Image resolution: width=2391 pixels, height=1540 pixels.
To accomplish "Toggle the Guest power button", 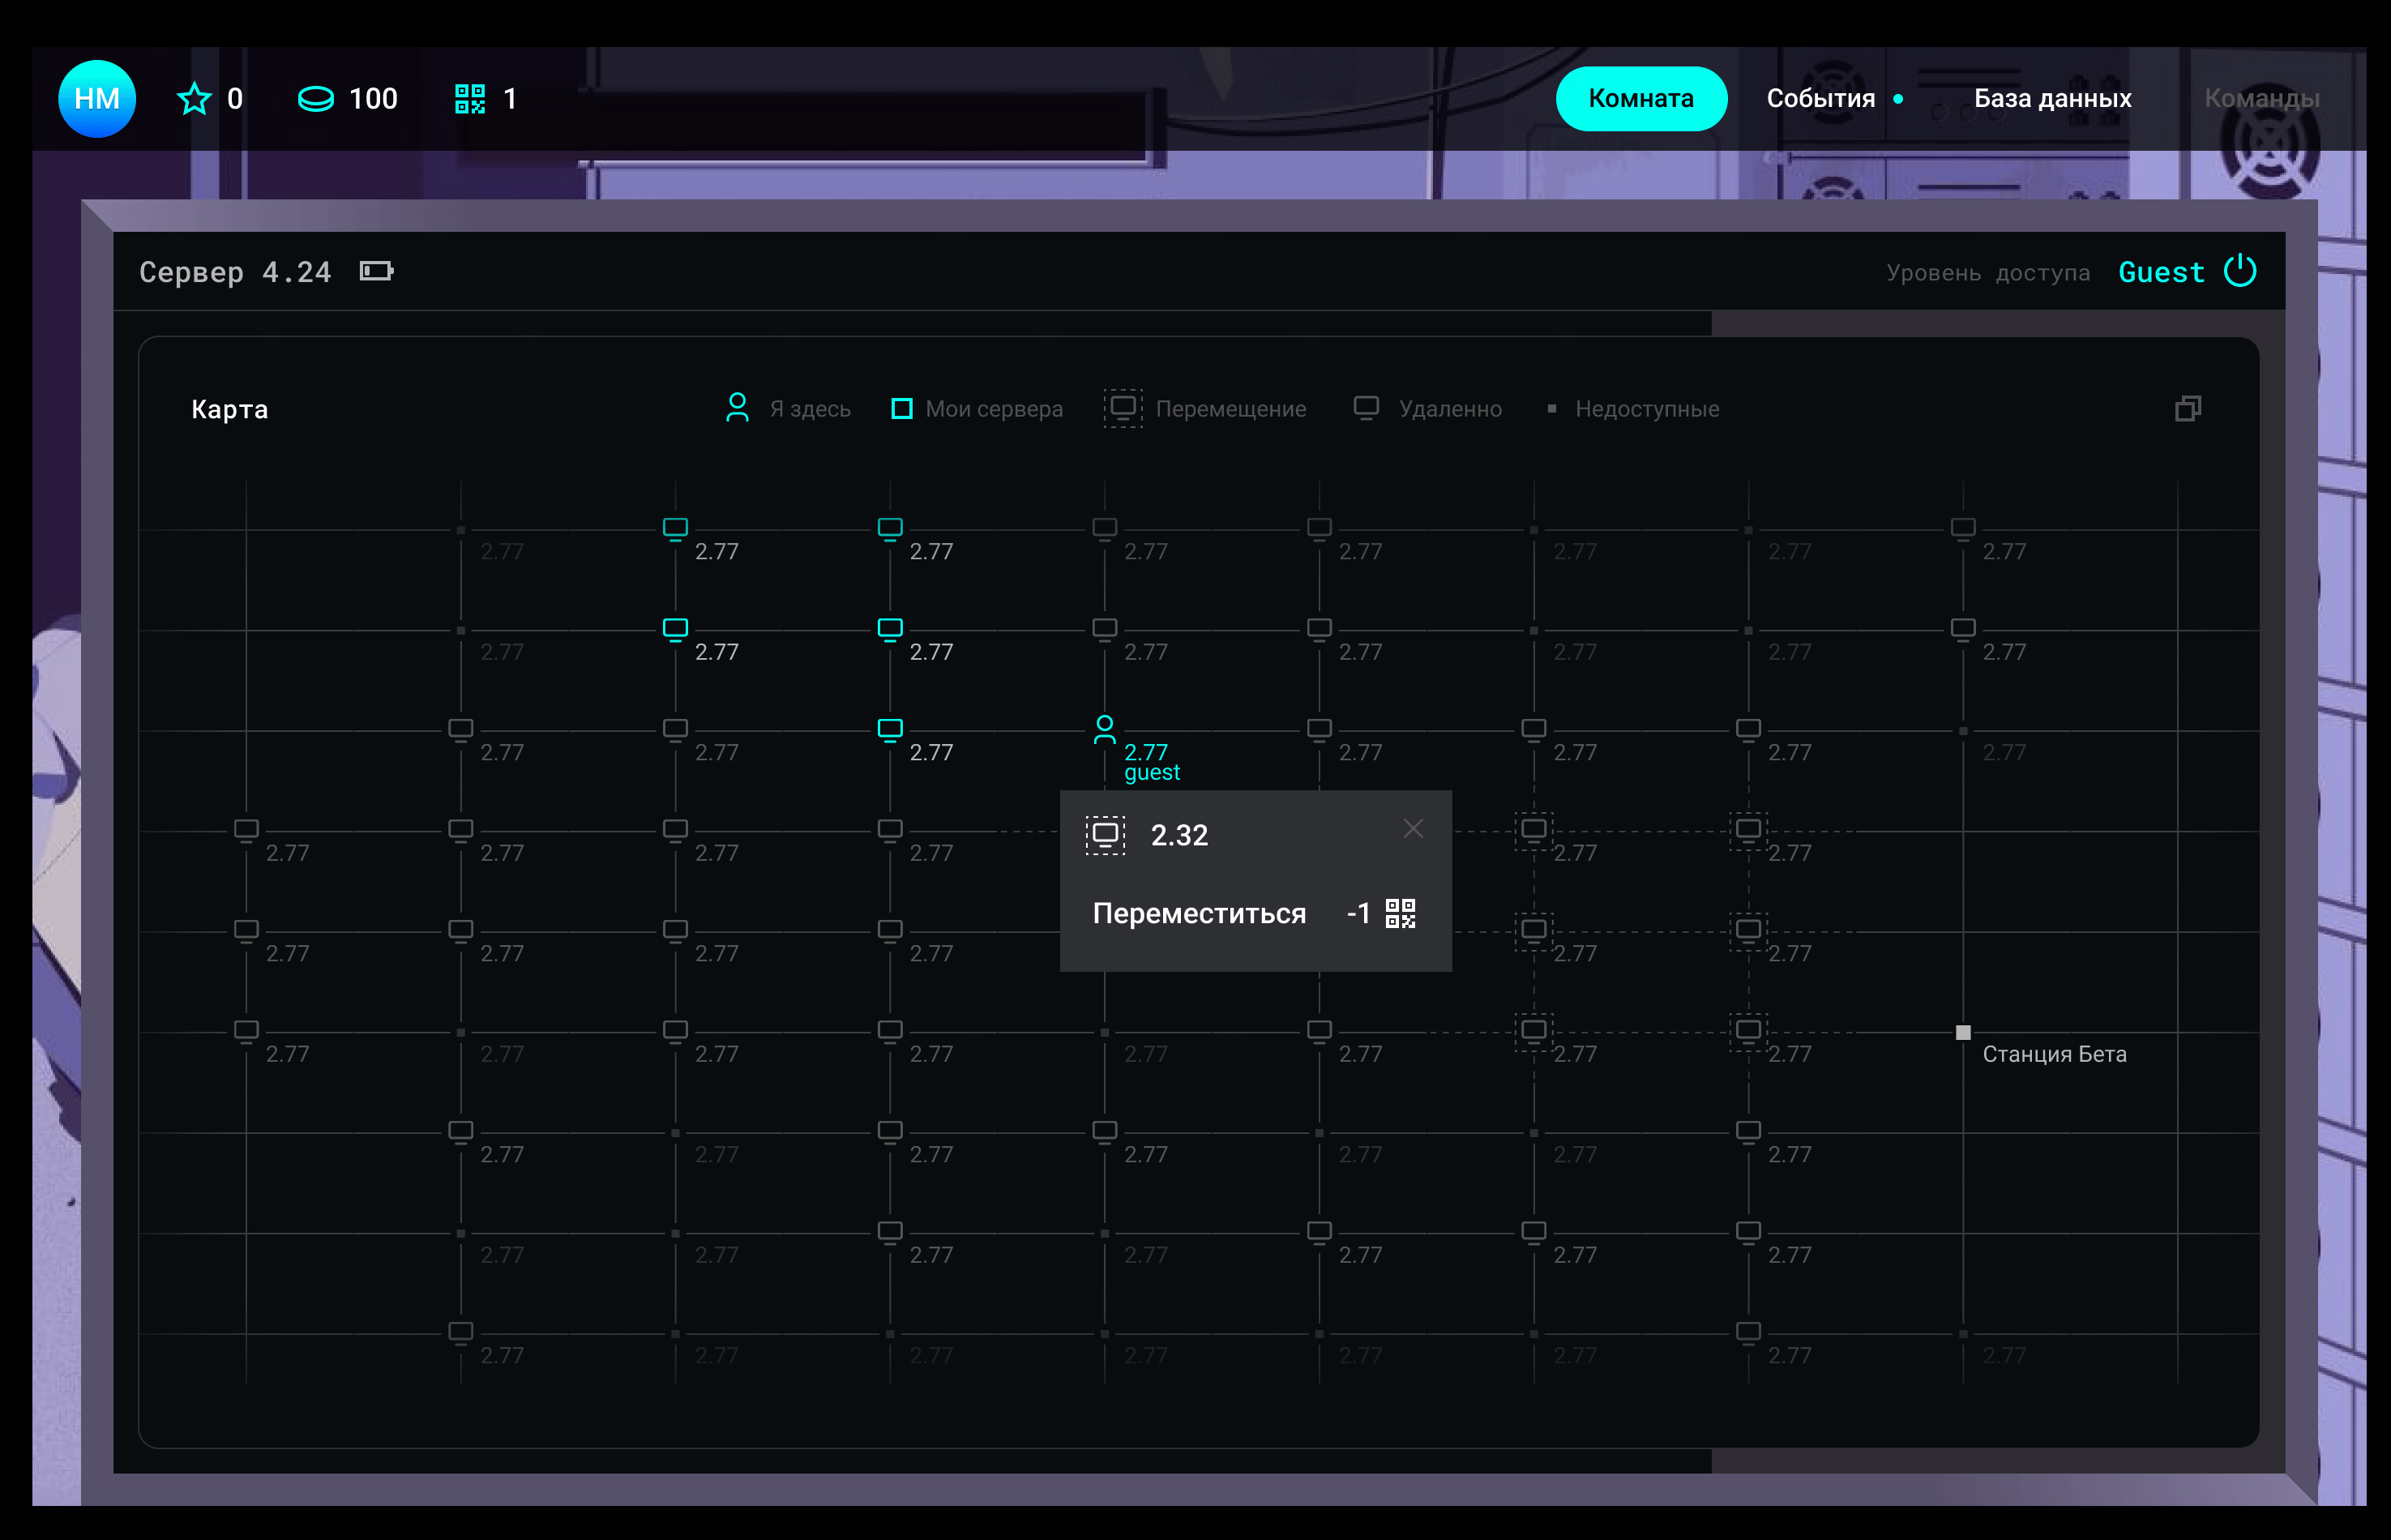I will [2239, 271].
